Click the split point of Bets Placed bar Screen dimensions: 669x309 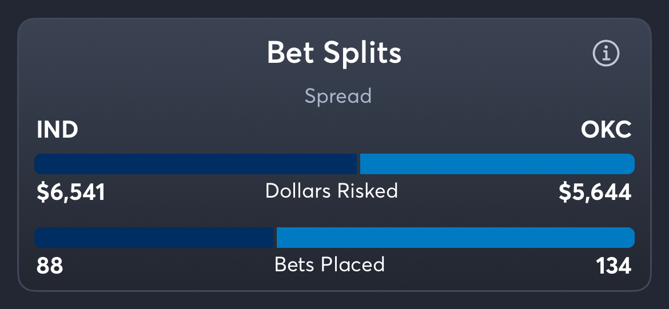pos(277,238)
